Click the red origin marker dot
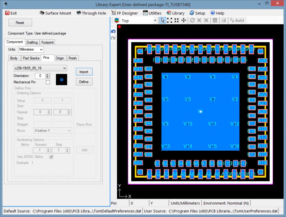 119,27
